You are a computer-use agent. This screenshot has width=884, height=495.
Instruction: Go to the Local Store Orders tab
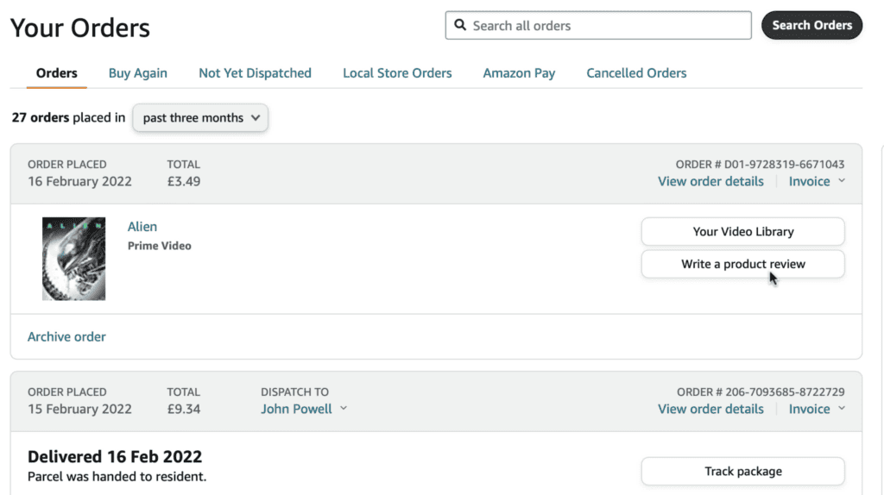click(x=397, y=73)
